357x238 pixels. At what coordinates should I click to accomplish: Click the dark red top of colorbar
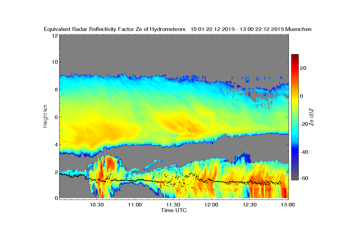pyautogui.click(x=295, y=57)
